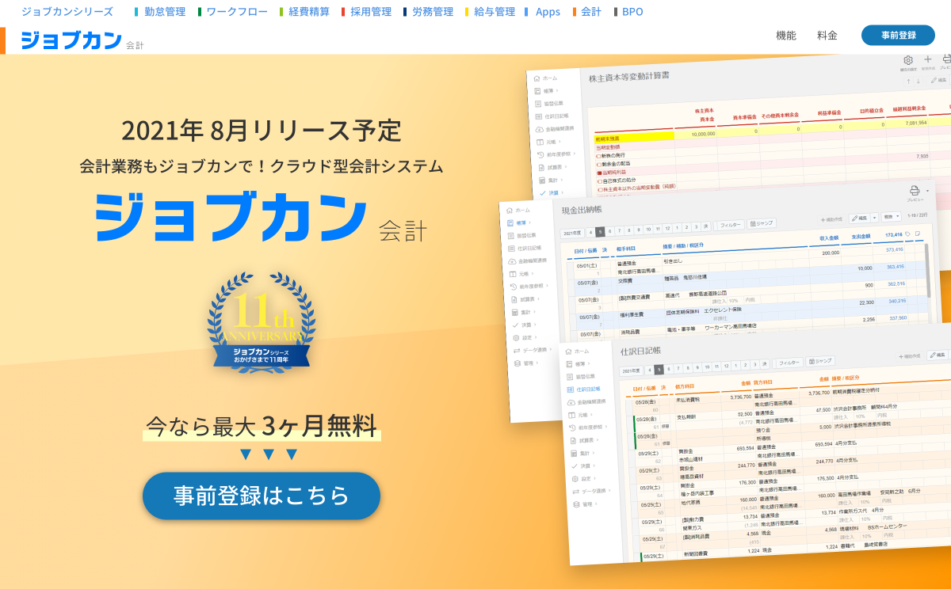Click the large 事前登録はこちら button
This screenshot has width=951, height=589.
262,496
